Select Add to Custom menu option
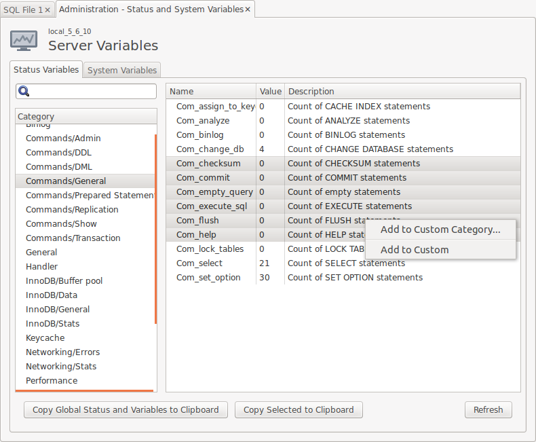 click(415, 250)
